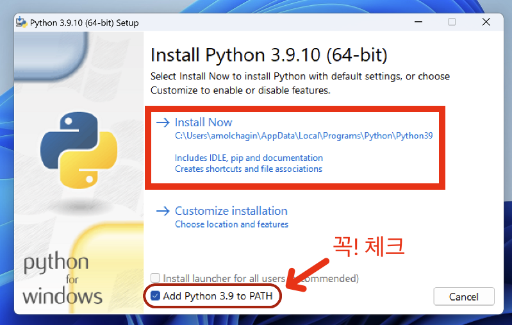
Task: Close the Python 3.9.10 Setup window
Action: click(486, 22)
